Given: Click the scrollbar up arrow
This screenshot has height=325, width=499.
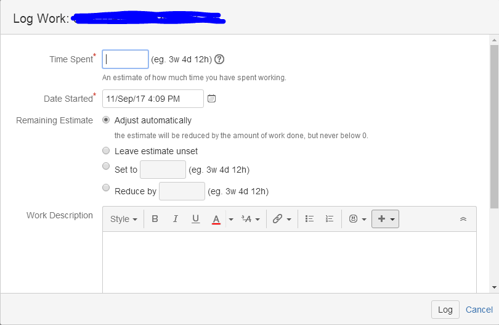Looking at the screenshot, I should 494,40.
